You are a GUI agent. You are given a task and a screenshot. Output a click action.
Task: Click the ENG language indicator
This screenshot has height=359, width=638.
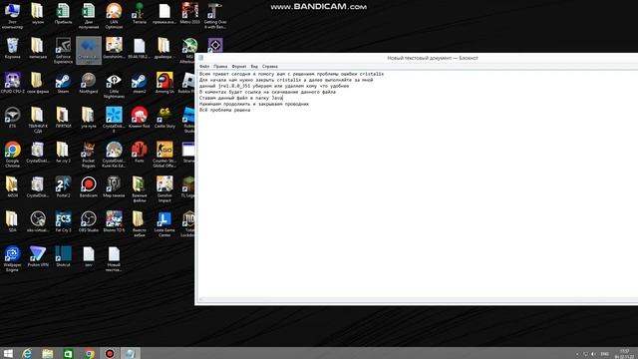click(x=605, y=354)
